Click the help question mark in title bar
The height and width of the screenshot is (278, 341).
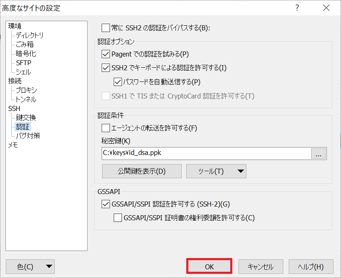tap(297, 8)
